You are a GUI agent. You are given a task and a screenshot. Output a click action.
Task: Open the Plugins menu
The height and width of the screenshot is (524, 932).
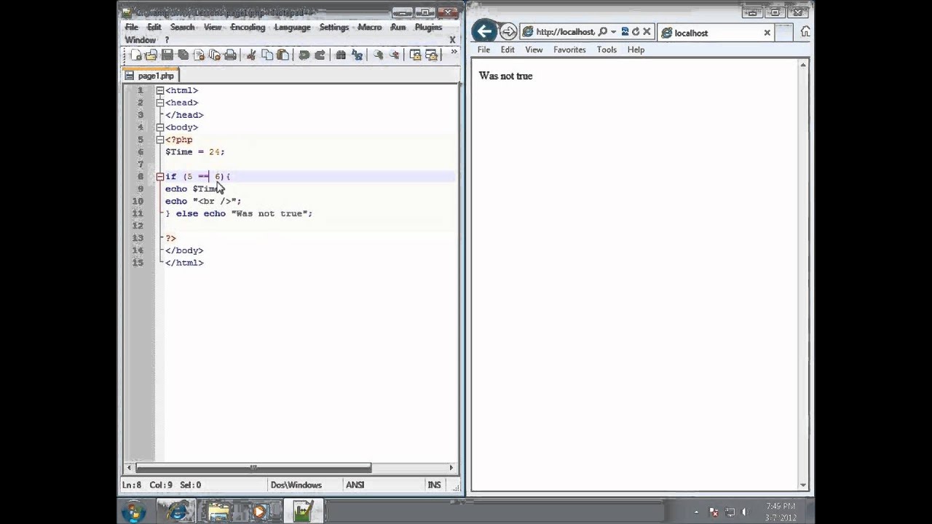[x=428, y=27]
